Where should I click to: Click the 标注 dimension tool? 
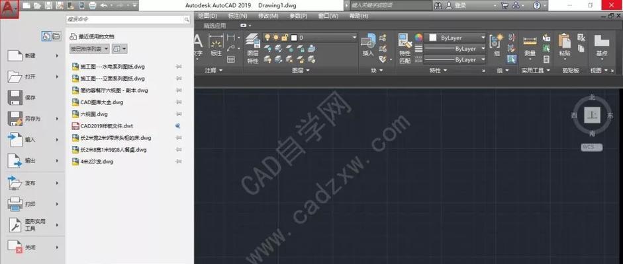[216, 45]
